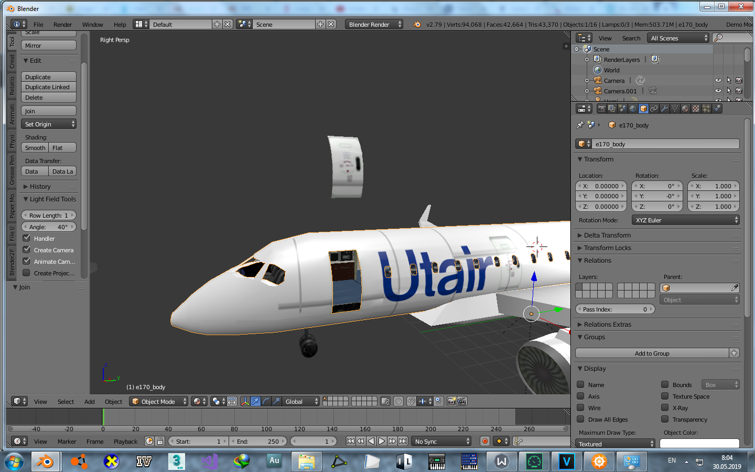Open the Particles sparkle tab
Image resolution: width=755 pixels, height=472 pixels.
click(x=706, y=109)
